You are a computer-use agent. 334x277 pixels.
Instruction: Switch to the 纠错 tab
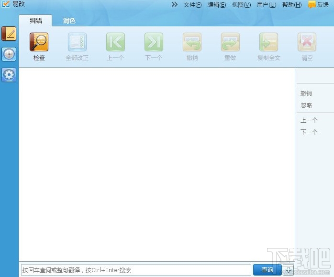point(35,21)
